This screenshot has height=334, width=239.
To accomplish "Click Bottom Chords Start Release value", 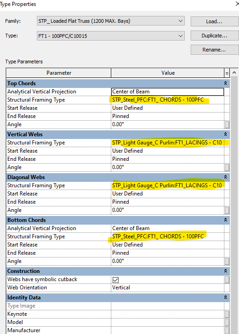I will [x=167, y=245].
